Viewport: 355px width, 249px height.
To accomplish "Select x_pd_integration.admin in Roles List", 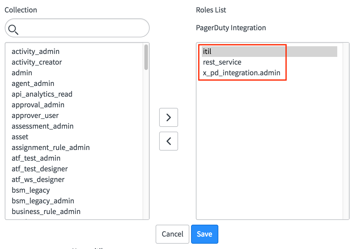I will click(241, 73).
